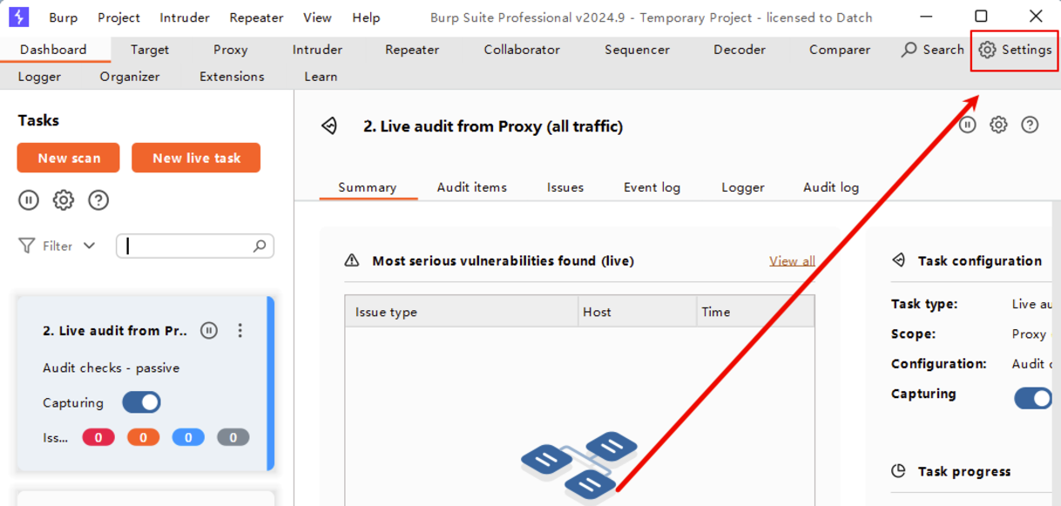Sort by Issue type column header
This screenshot has width=1061, height=506.
[462, 312]
